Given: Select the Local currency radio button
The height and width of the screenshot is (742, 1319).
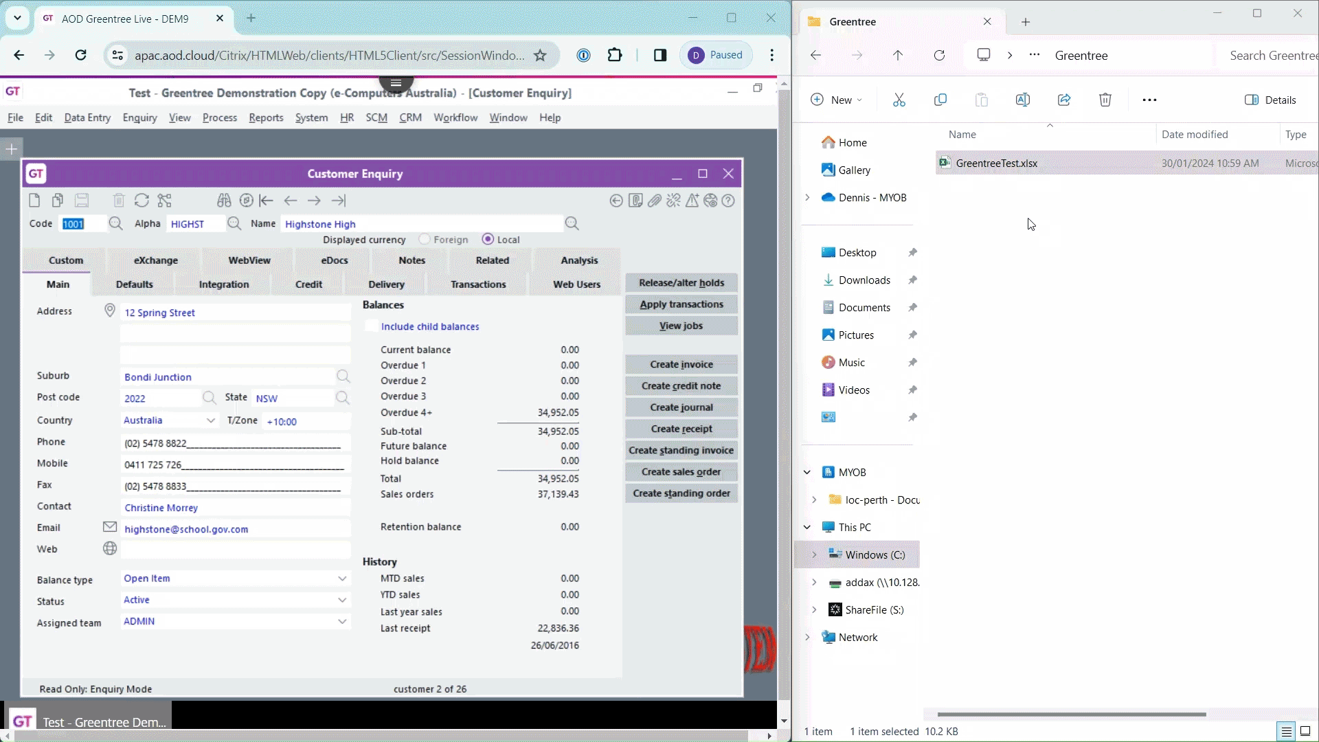Looking at the screenshot, I should point(488,239).
